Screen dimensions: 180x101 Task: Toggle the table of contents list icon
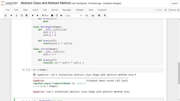point(99,15)
